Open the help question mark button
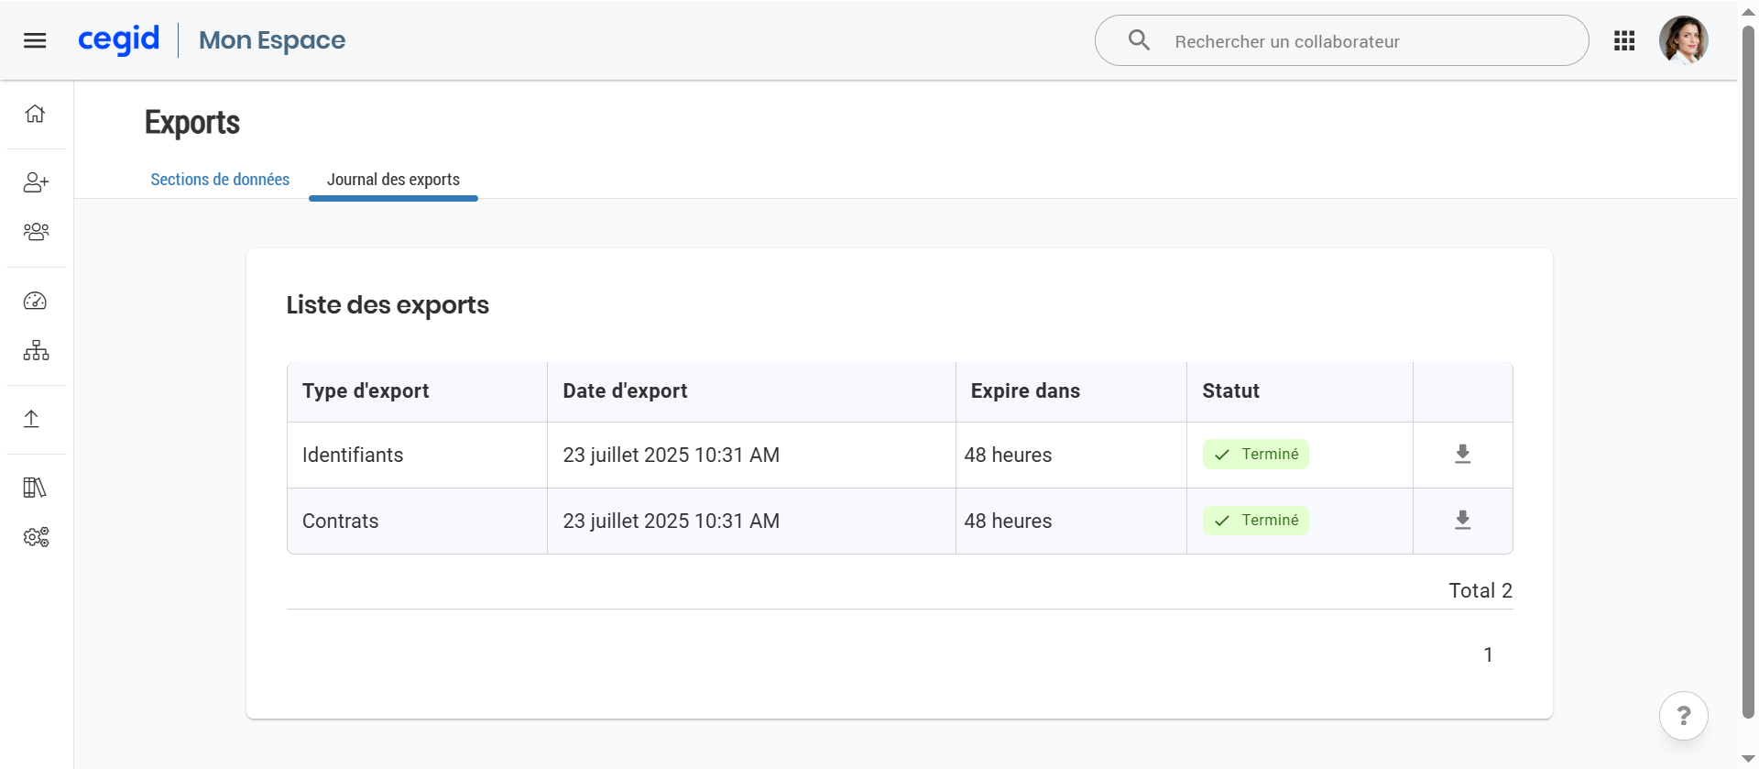This screenshot has width=1759, height=769. (x=1683, y=715)
